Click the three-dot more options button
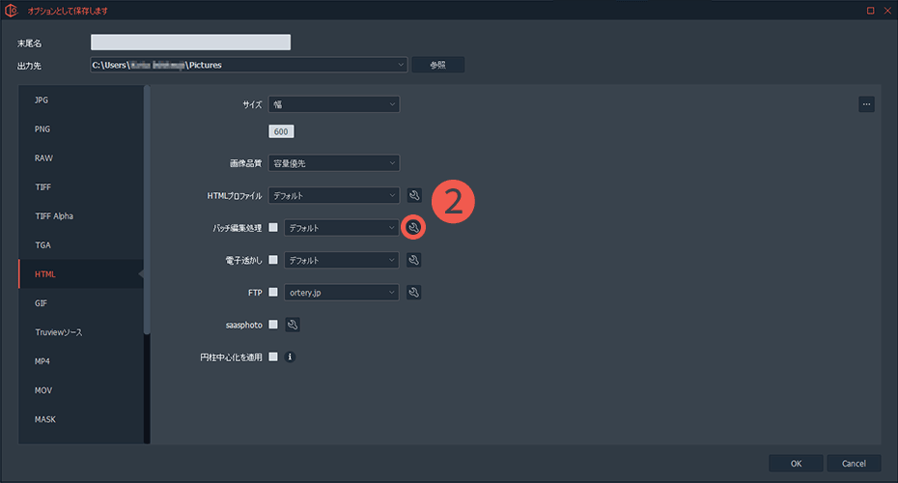Viewport: 898px width, 483px height. 866,104
